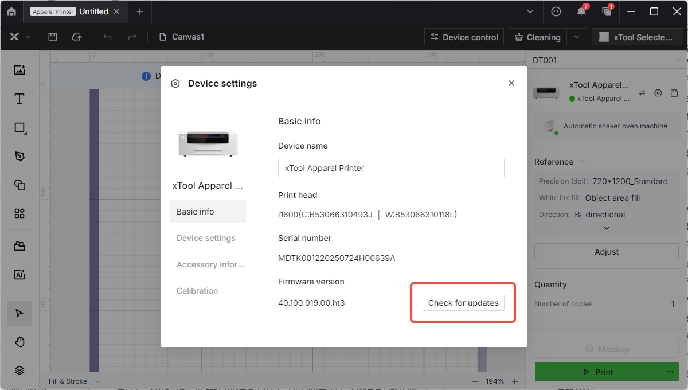This screenshot has width=688, height=390.
Task: Select the Combine shapes tool
Action: pyautogui.click(x=19, y=185)
